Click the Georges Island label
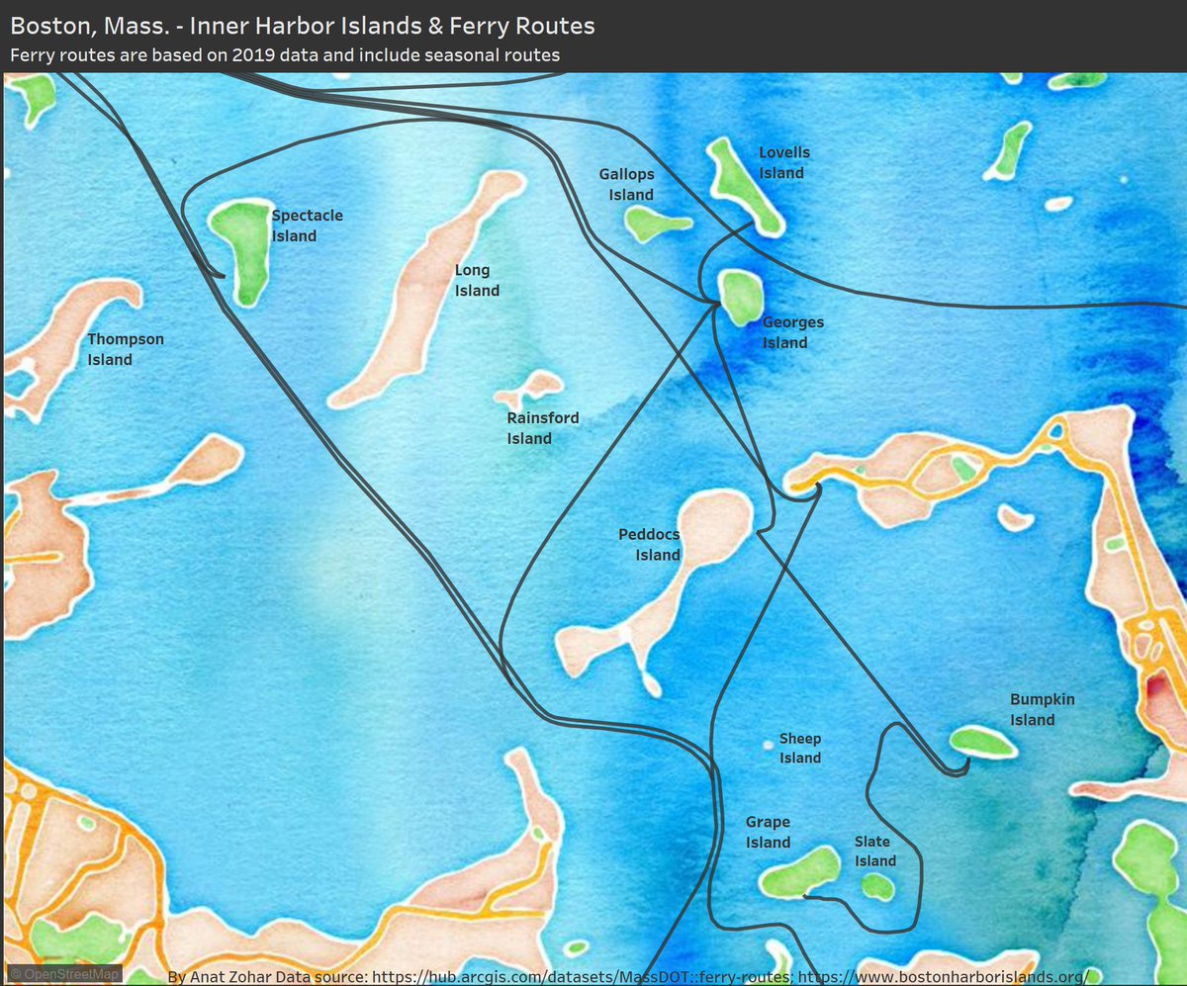The height and width of the screenshot is (986, 1187). point(791,332)
